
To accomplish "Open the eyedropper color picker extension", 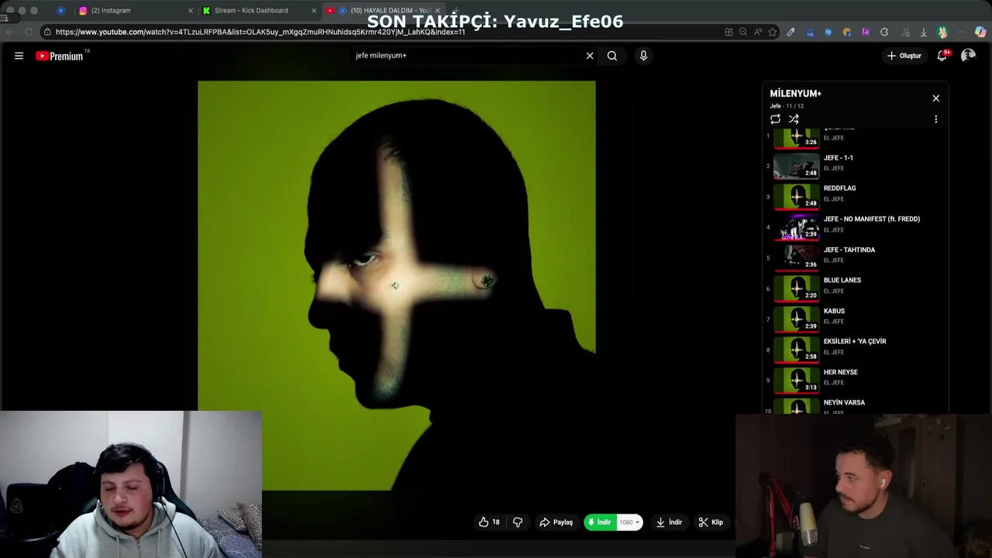I will point(790,32).
